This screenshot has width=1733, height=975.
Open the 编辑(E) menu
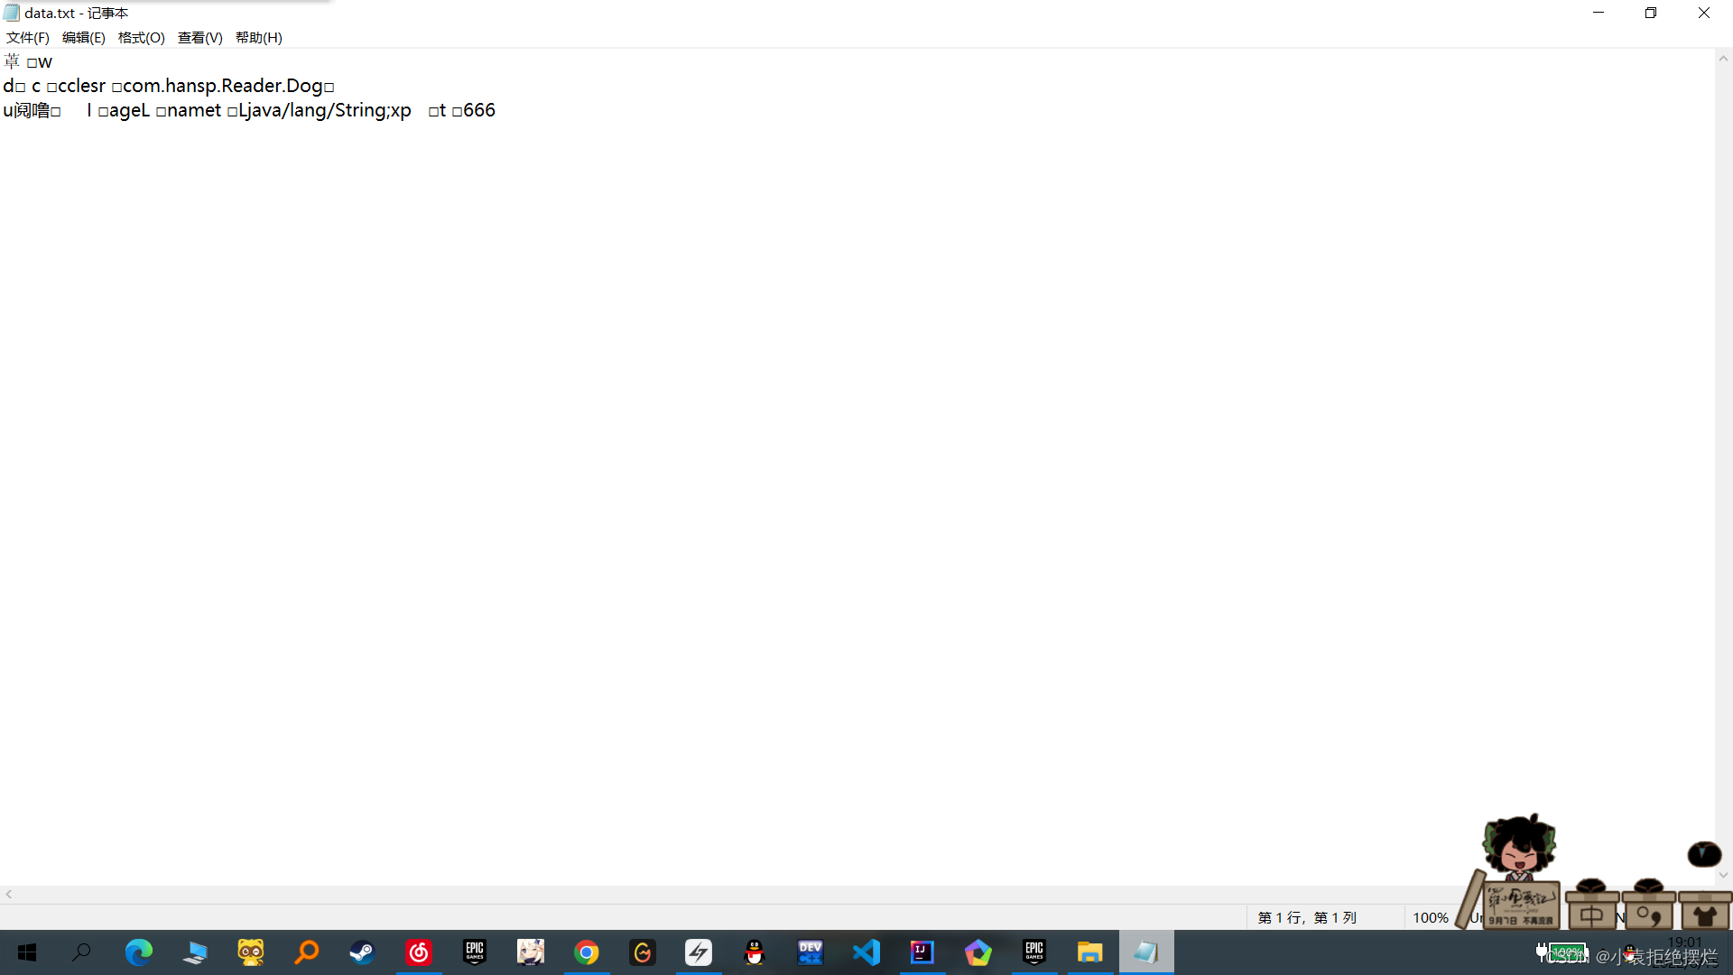click(83, 37)
